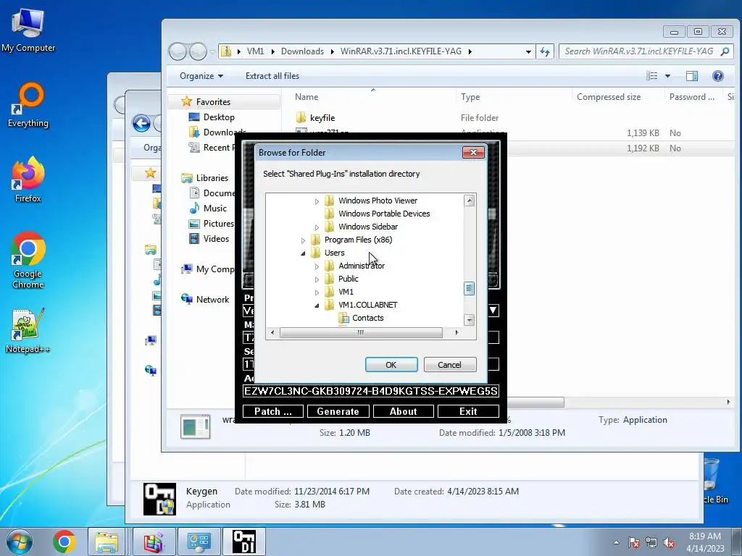Image resolution: width=742 pixels, height=556 pixels.
Task: Select the Contacts folder
Action: [367, 319]
